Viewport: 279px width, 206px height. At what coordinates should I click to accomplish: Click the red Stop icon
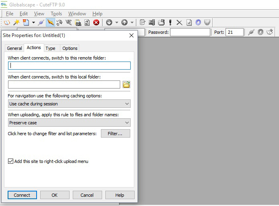coord(96,23)
